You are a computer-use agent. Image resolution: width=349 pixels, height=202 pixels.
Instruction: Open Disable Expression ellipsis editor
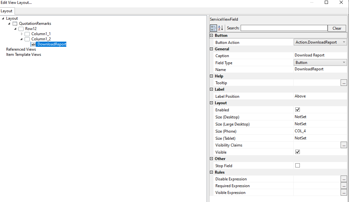pos(344,179)
